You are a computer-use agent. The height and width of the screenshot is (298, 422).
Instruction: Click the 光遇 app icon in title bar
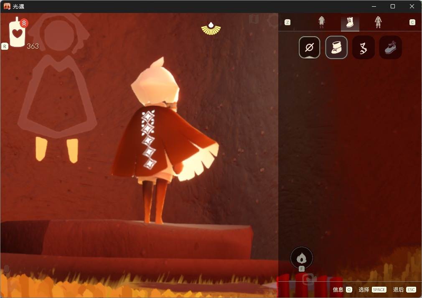point(7,6)
